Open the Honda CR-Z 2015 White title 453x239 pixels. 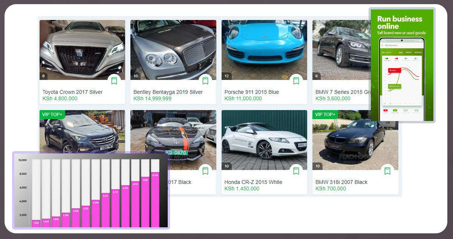[253, 182]
